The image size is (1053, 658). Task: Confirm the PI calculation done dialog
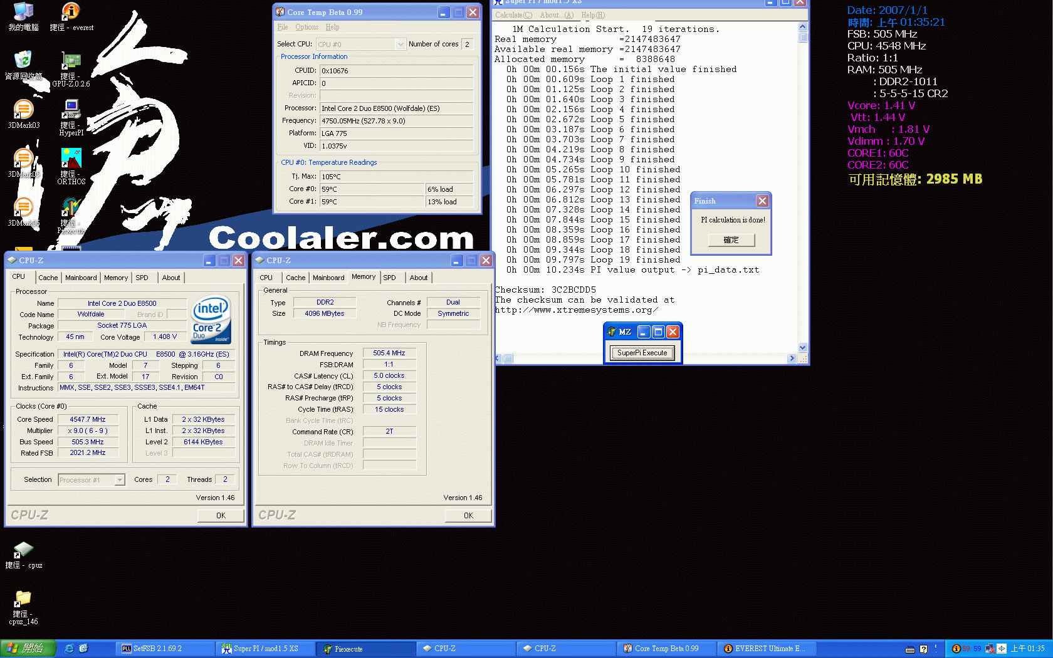click(731, 240)
